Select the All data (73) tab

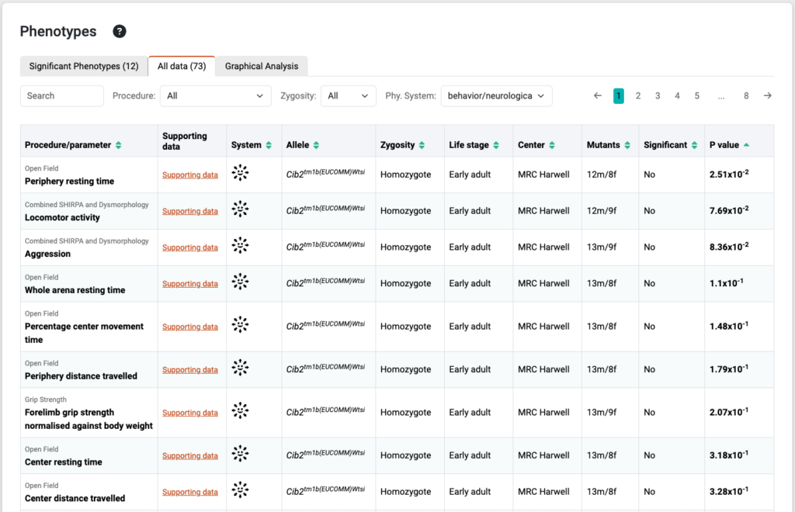182,67
